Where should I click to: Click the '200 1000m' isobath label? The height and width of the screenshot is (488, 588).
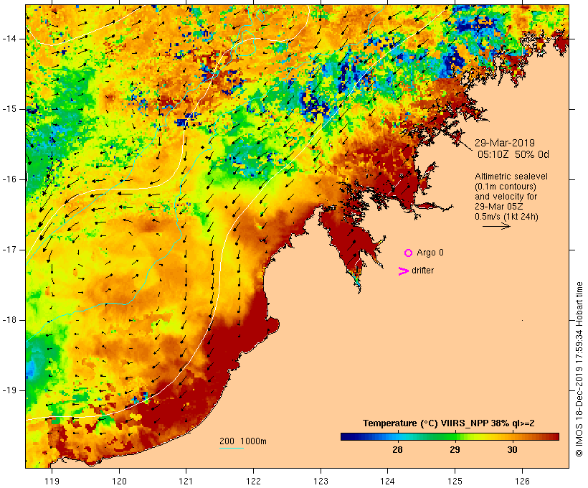[243, 441]
